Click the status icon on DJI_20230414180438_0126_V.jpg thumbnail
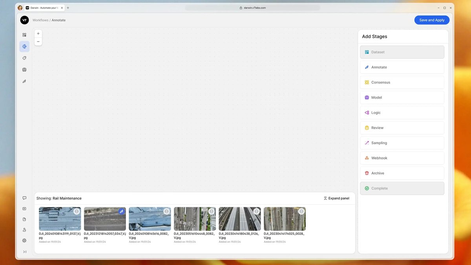Image resolution: width=471 pixels, height=265 pixels. (256, 211)
